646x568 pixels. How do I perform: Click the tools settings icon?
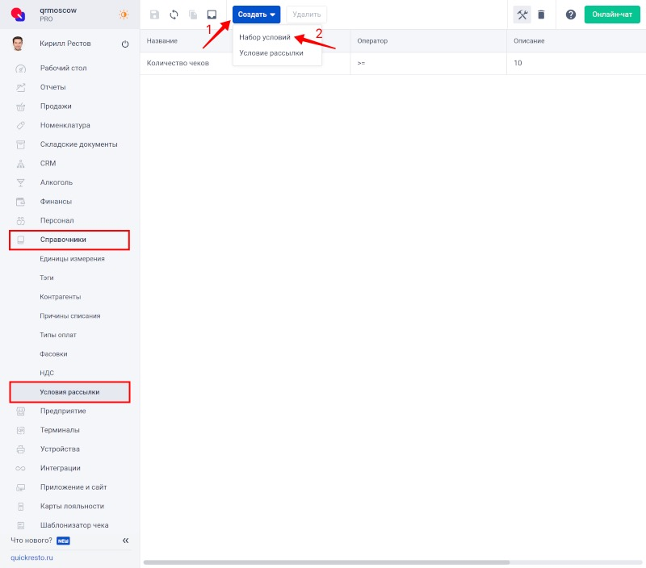point(522,15)
